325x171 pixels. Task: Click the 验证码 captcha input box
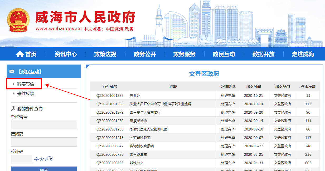tap(21, 159)
